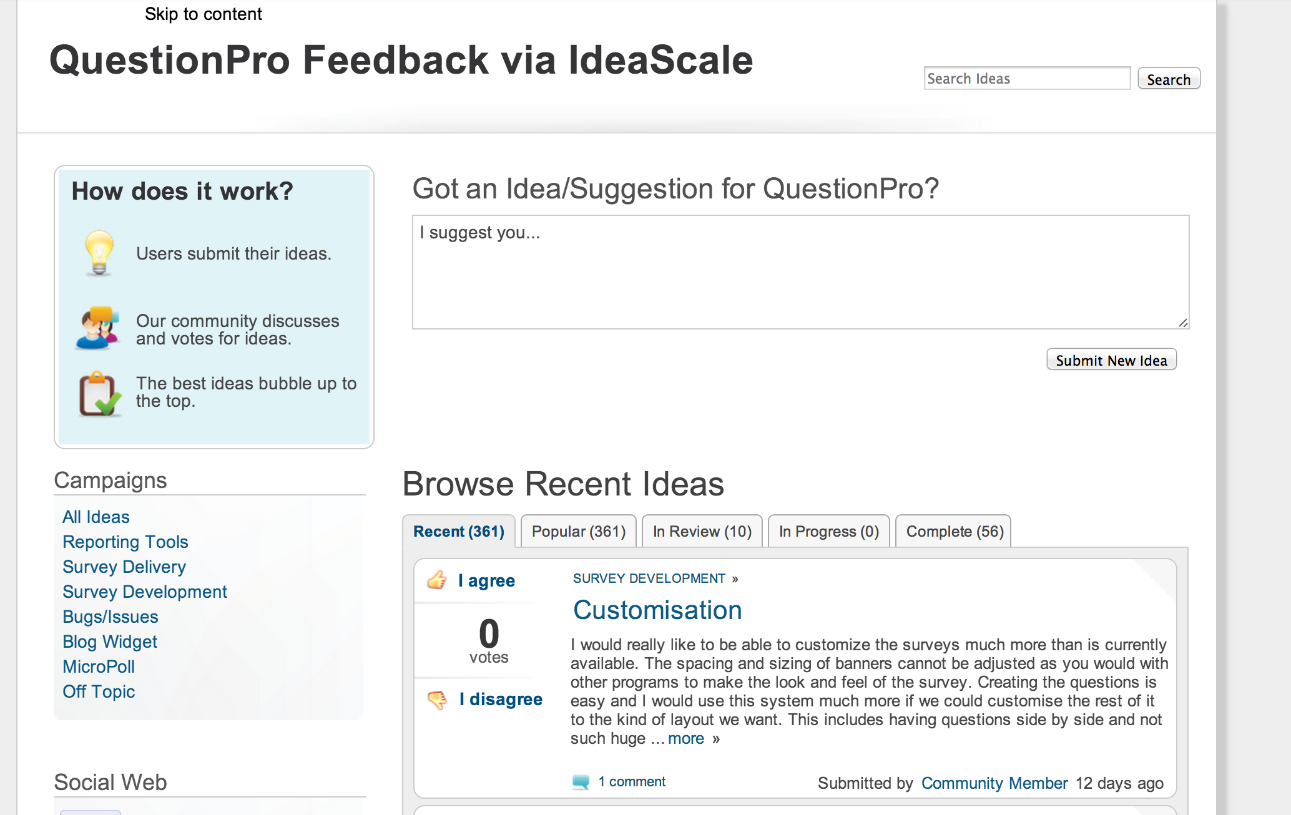The width and height of the screenshot is (1291, 815).
Task: Open Survey Development in Campaigns list
Action: [x=145, y=592]
